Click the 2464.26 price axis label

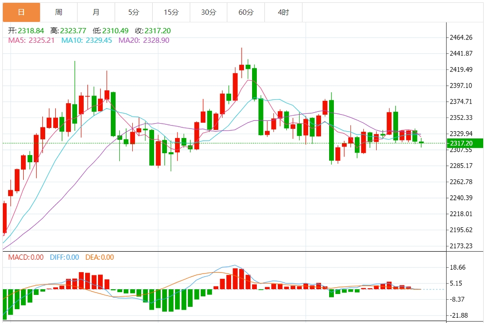point(461,38)
